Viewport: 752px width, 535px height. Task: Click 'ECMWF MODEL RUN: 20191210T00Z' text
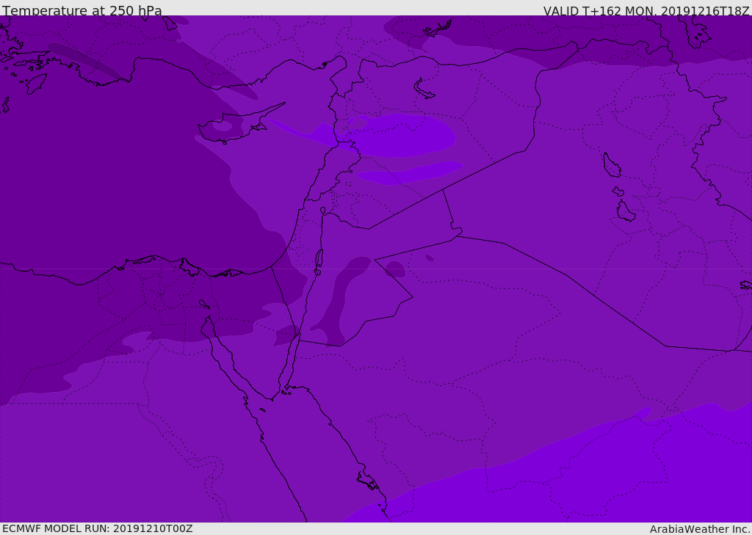[98, 528]
